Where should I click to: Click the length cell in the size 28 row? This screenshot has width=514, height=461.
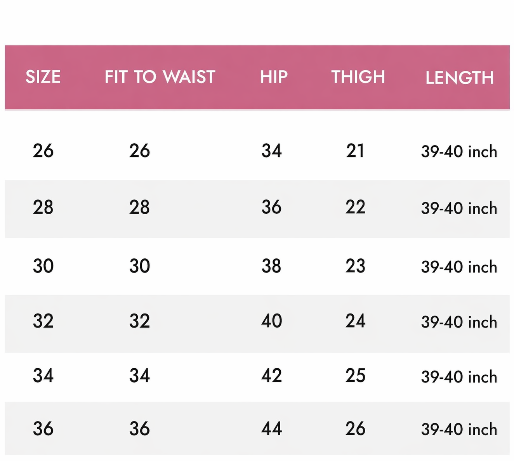[x=459, y=208]
